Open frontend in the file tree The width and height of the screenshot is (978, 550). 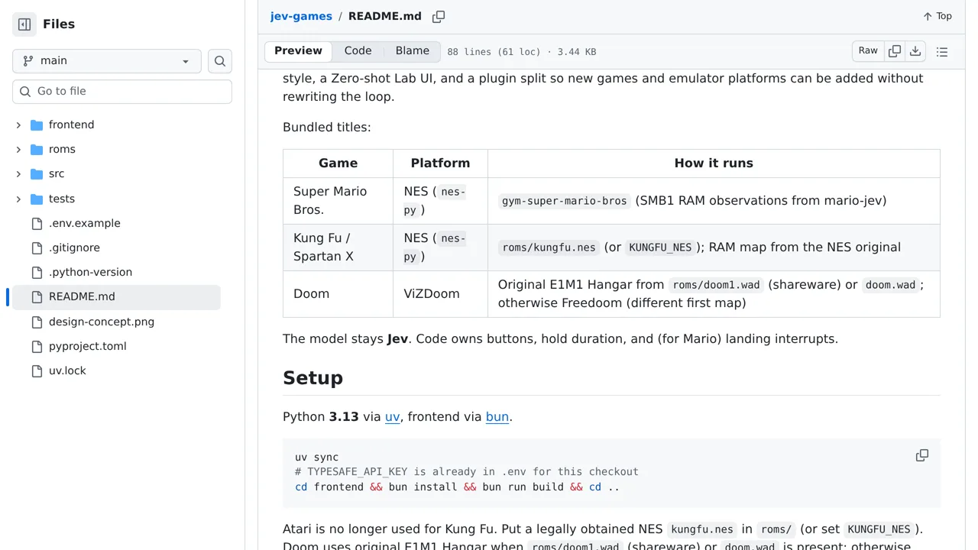(72, 125)
